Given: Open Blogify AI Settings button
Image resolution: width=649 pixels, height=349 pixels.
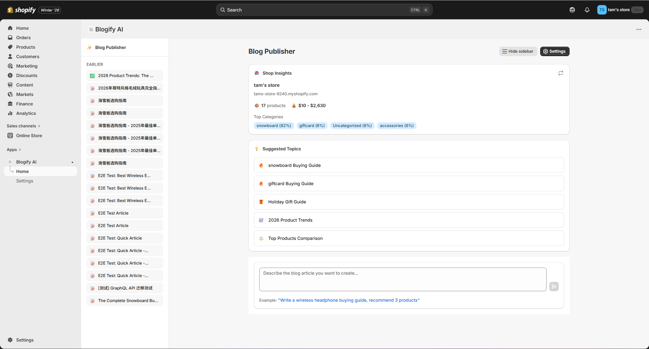Looking at the screenshot, I should (555, 51).
